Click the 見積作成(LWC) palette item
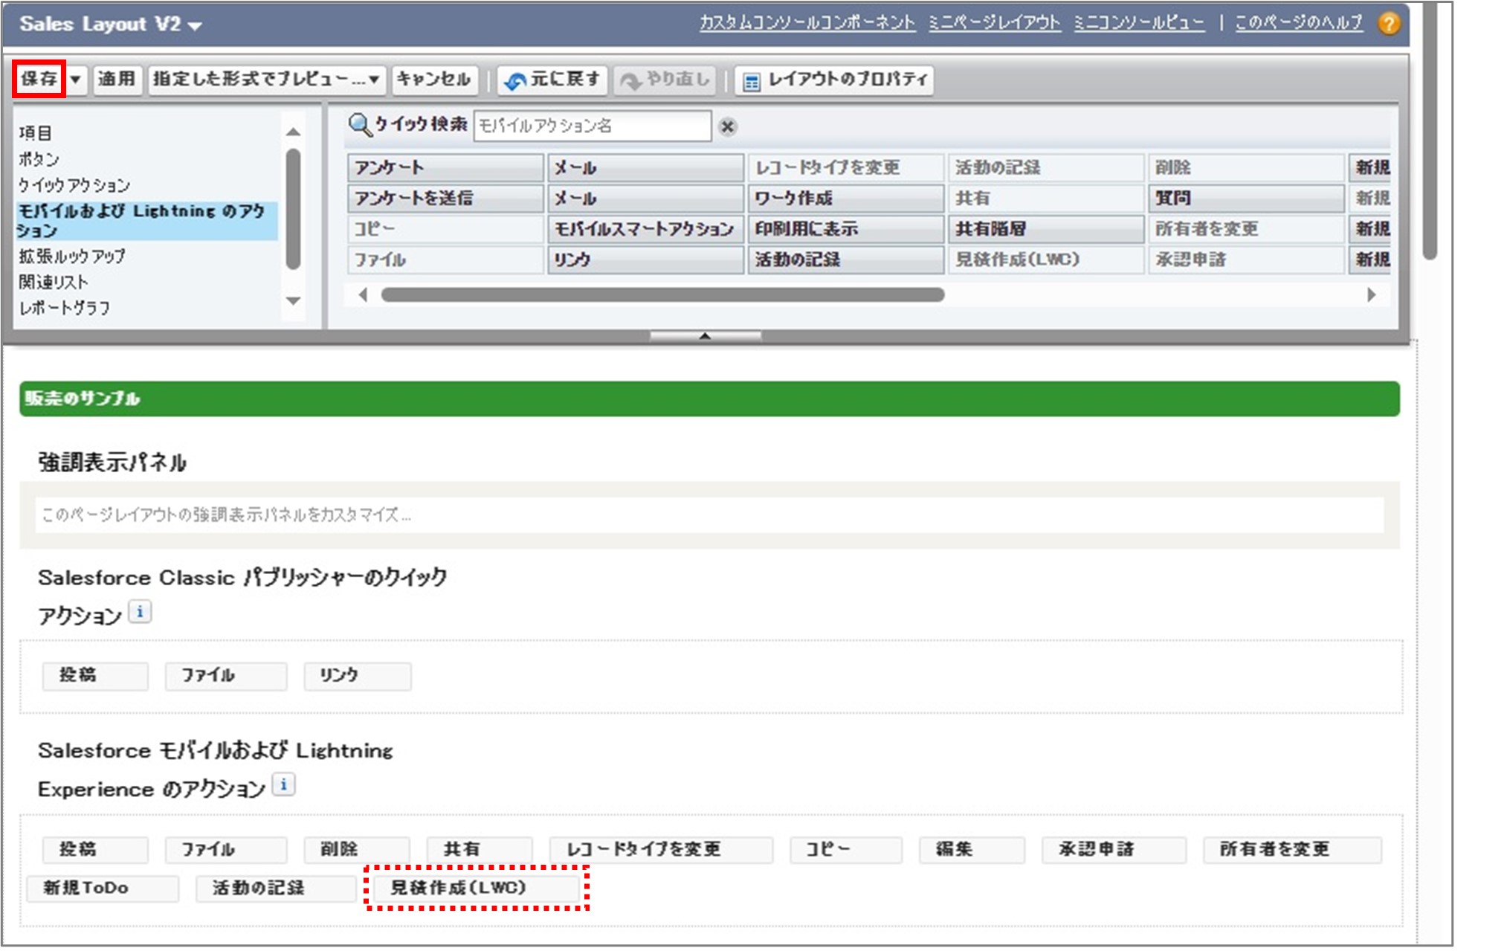 1045,259
